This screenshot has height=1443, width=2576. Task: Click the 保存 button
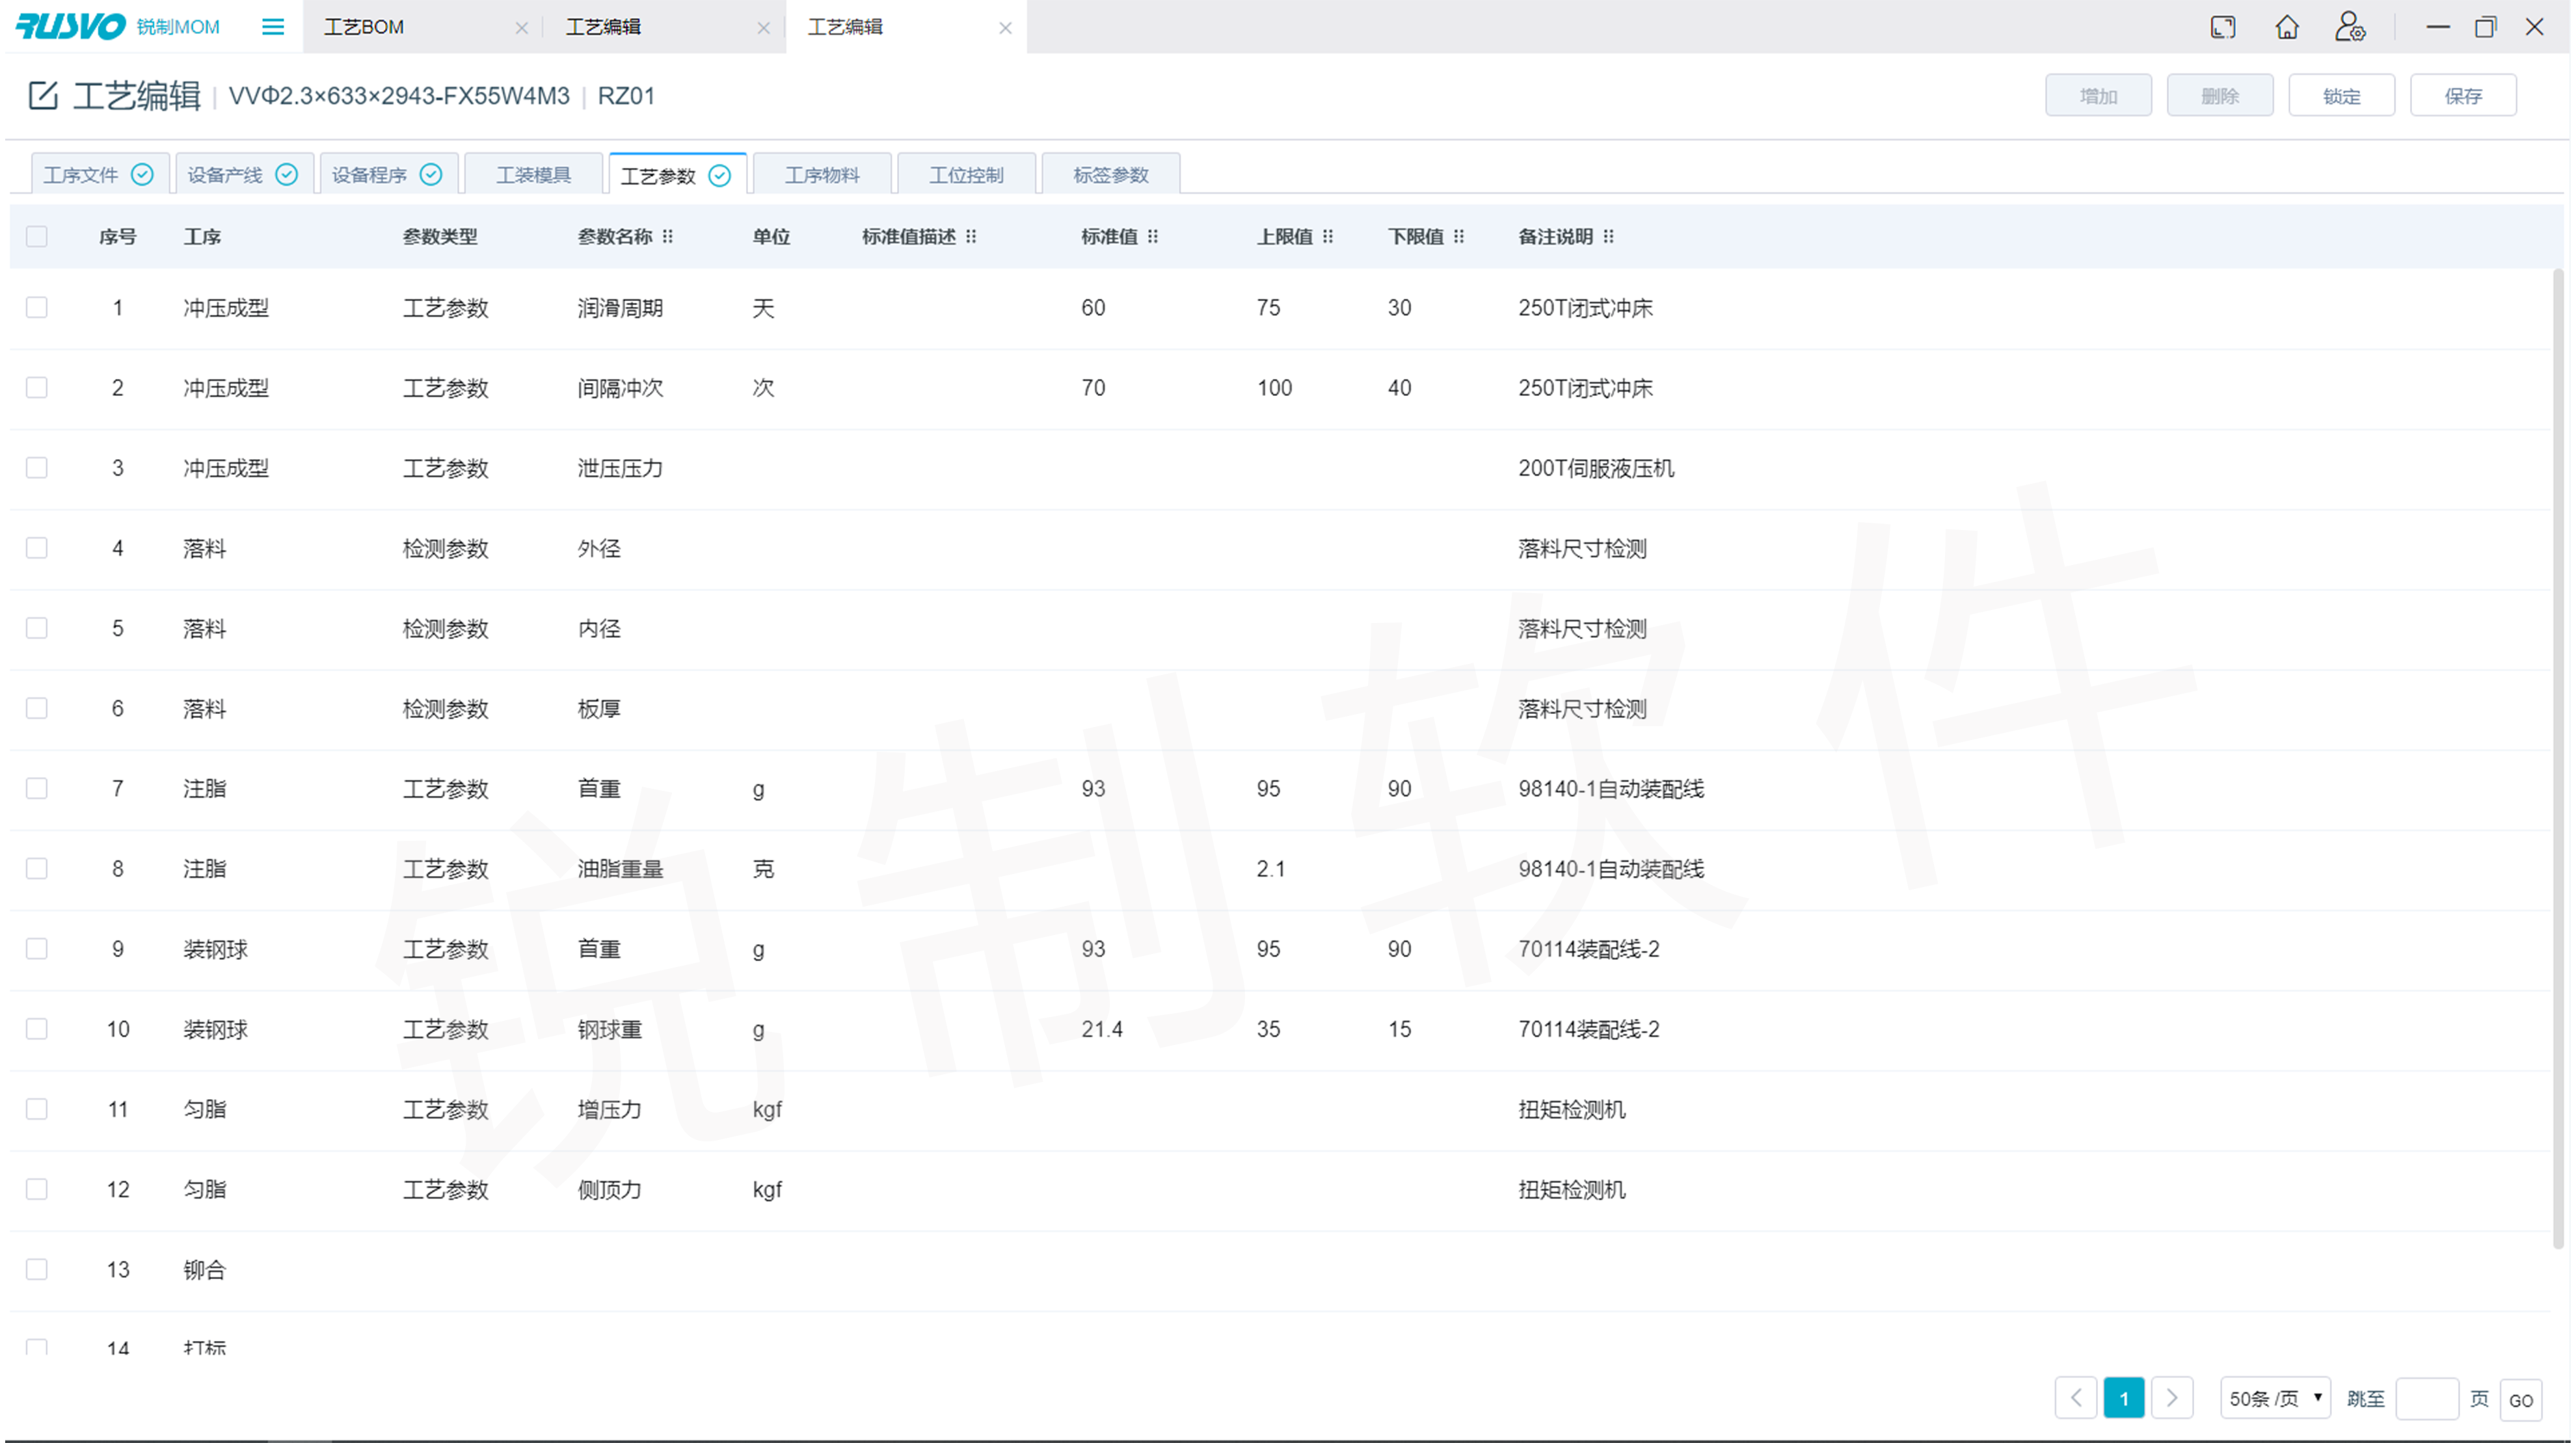(2462, 96)
